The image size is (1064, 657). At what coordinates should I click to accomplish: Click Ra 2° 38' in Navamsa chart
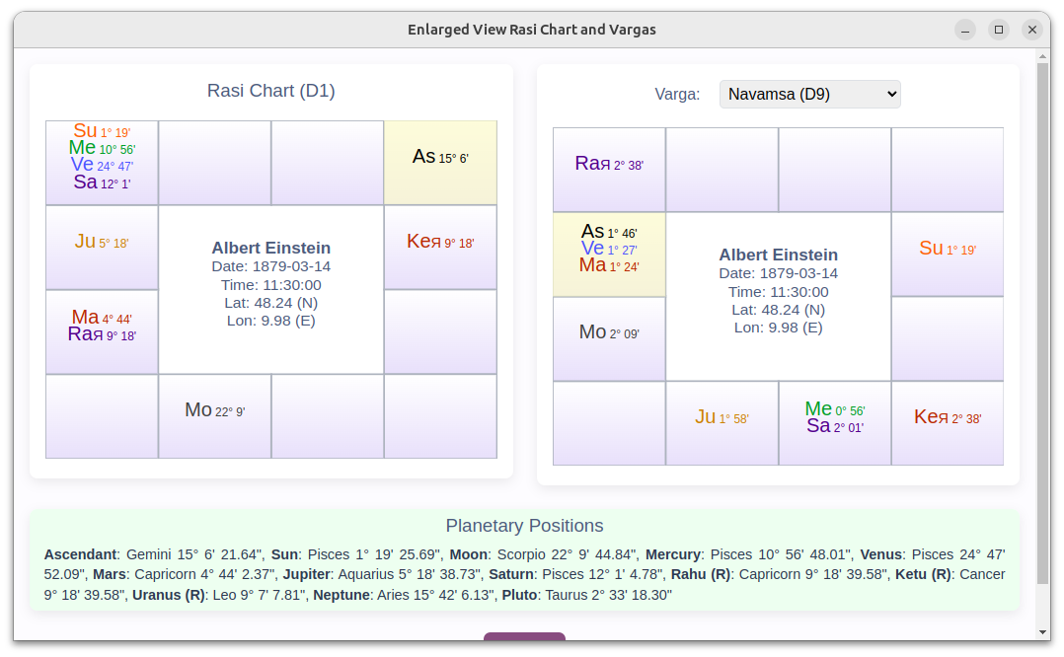click(x=609, y=164)
